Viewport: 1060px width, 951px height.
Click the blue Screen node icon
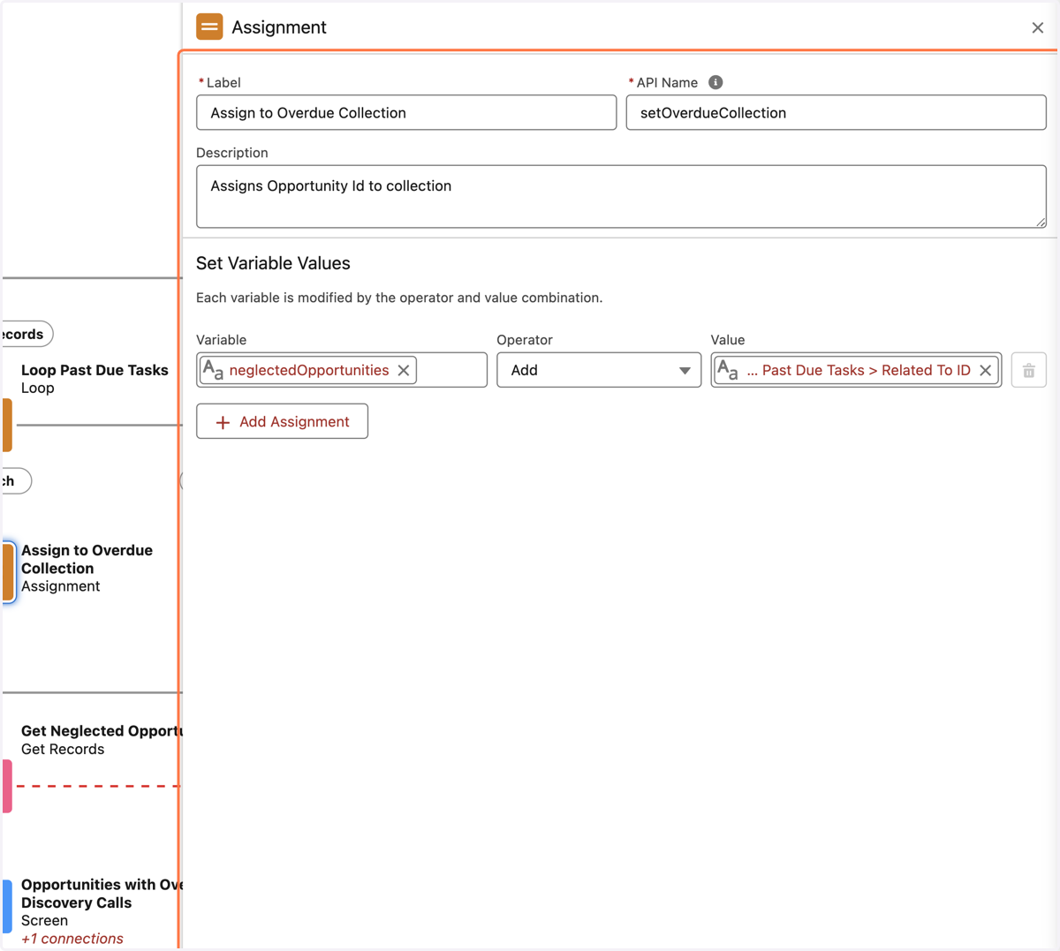click(7, 906)
